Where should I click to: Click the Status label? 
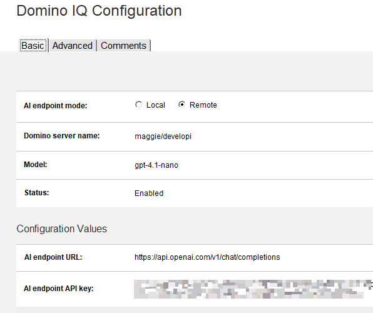tap(37, 193)
